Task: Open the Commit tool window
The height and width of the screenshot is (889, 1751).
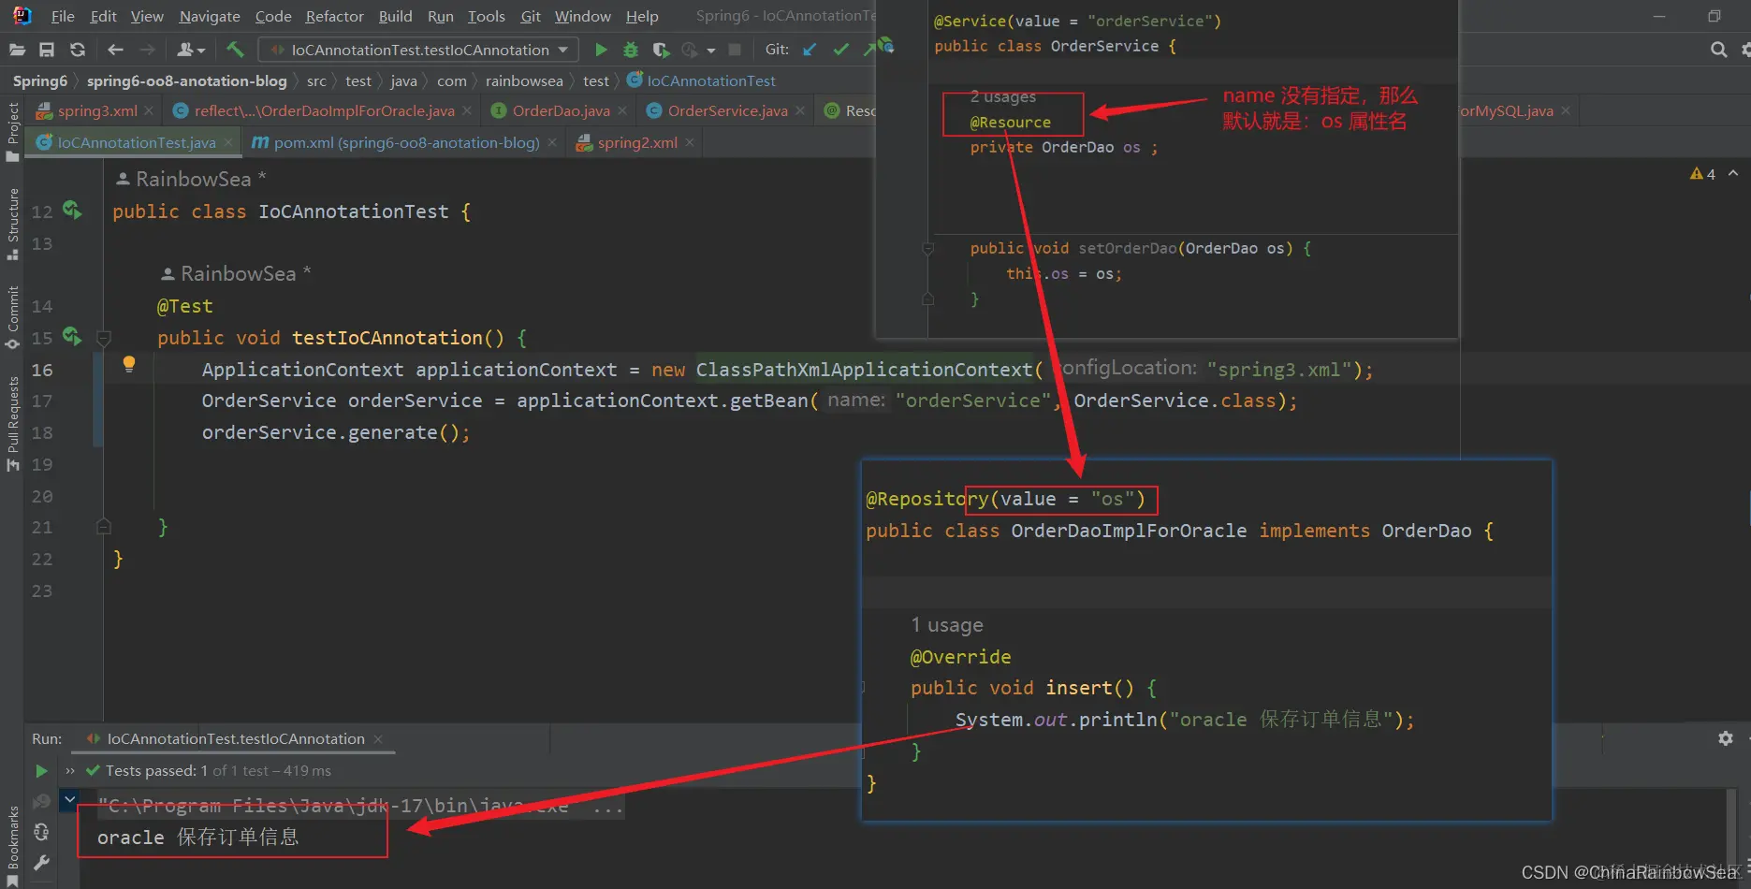Action: point(12,318)
